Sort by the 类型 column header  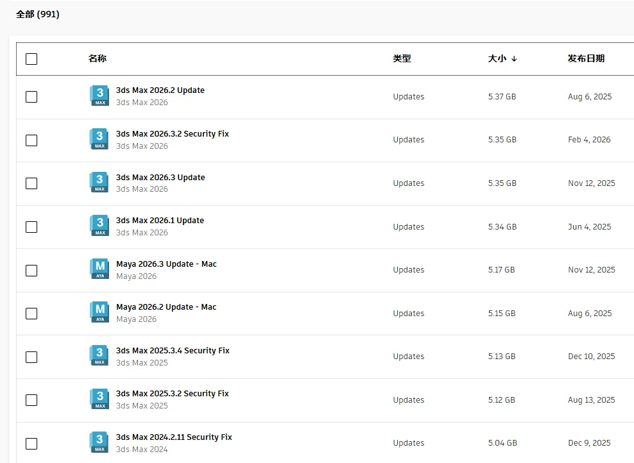point(402,58)
